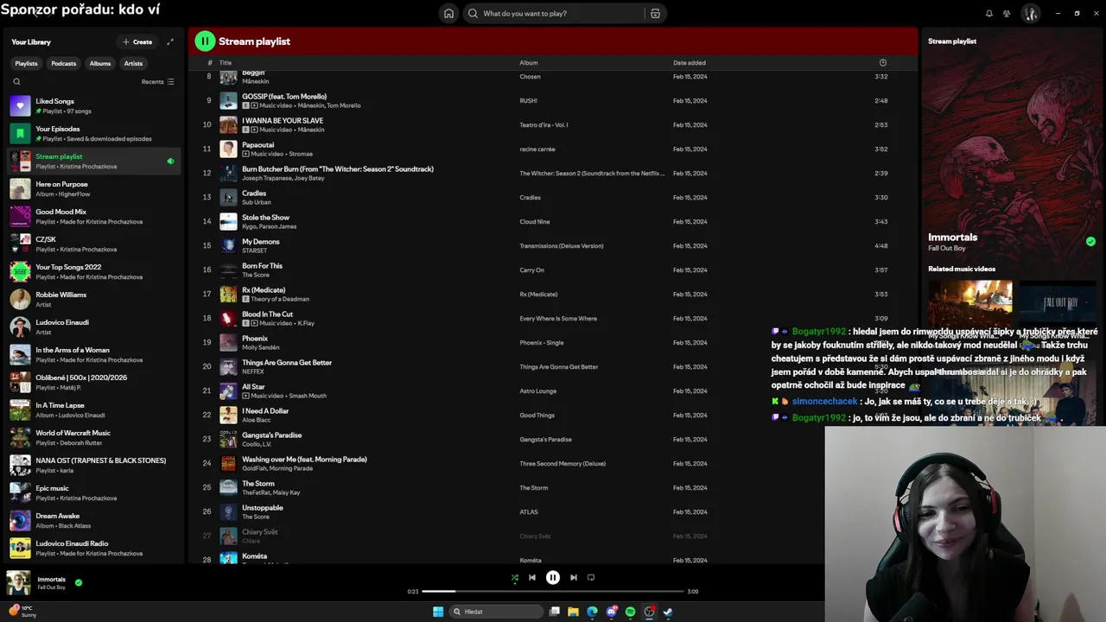Image resolution: width=1106 pixels, height=622 pixels.
Task: Expand Your Library to full view
Action: coord(170,41)
